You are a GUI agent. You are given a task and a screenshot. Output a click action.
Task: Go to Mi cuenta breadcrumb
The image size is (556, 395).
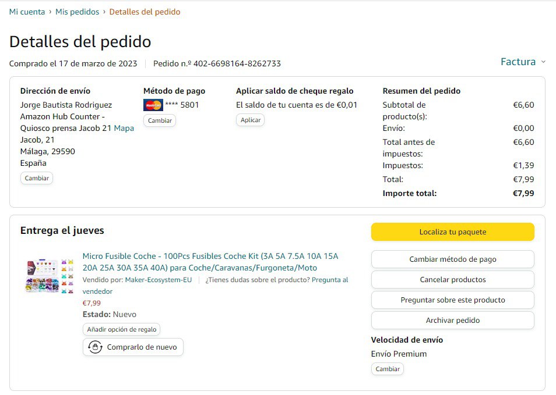click(x=27, y=12)
